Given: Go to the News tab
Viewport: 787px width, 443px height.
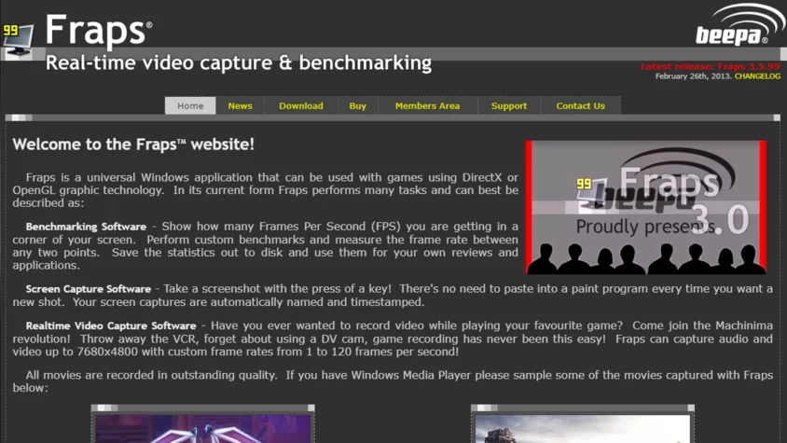Looking at the screenshot, I should (240, 106).
